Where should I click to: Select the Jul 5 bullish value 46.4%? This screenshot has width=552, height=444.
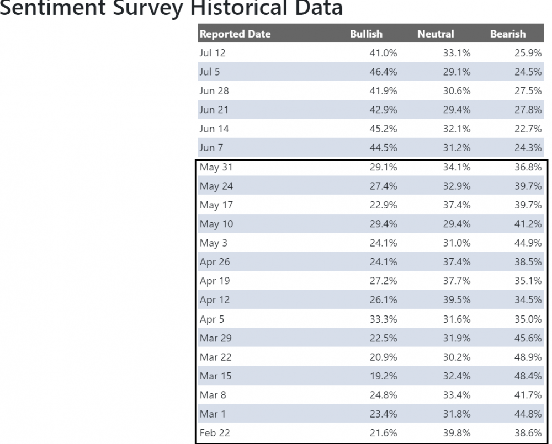[x=383, y=72]
